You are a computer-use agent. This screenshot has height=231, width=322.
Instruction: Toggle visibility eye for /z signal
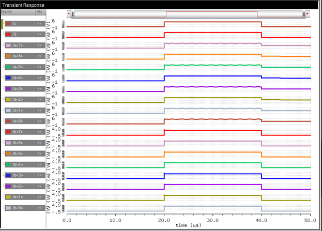pyautogui.click(x=39, y=24)
